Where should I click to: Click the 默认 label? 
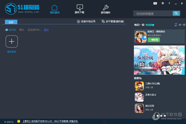point(22,30)
